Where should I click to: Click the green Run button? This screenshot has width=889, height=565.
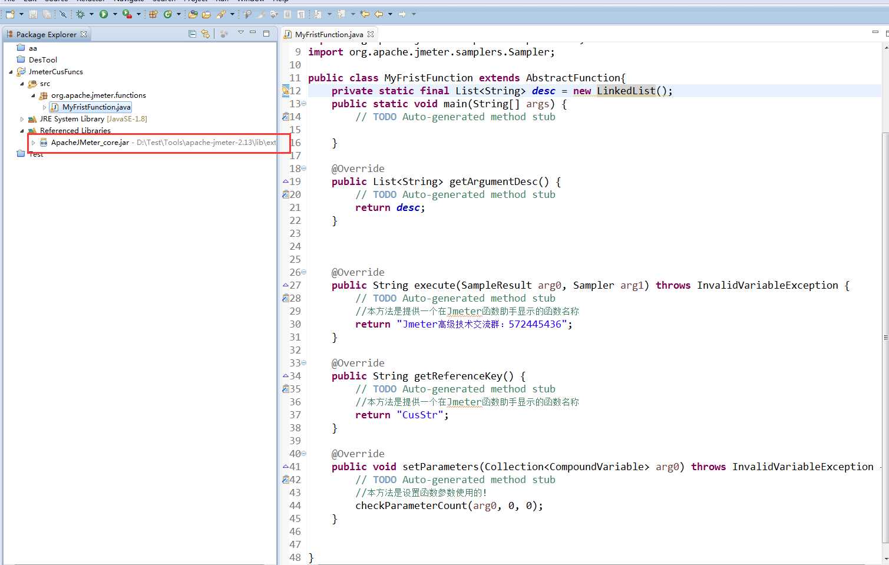point(104,14)
